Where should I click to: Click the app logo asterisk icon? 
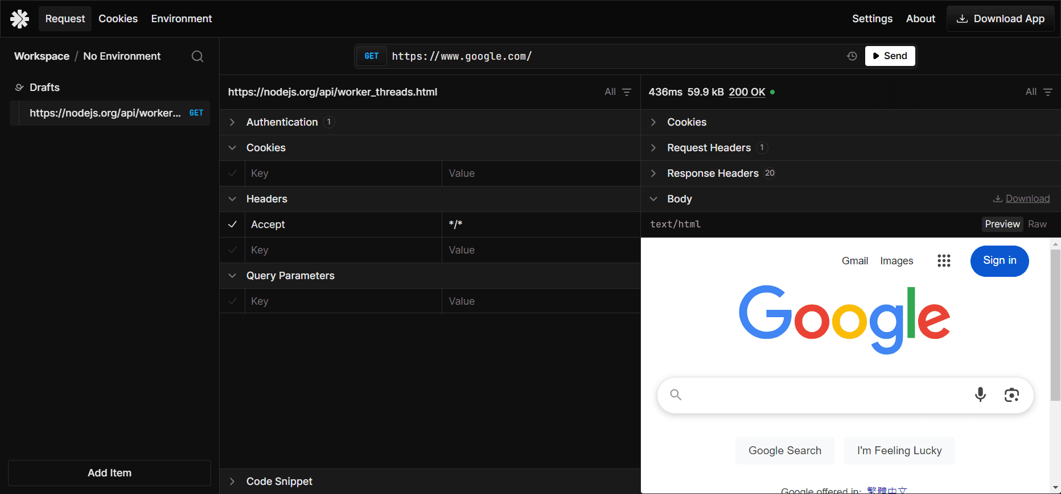[x=19, y=19]
